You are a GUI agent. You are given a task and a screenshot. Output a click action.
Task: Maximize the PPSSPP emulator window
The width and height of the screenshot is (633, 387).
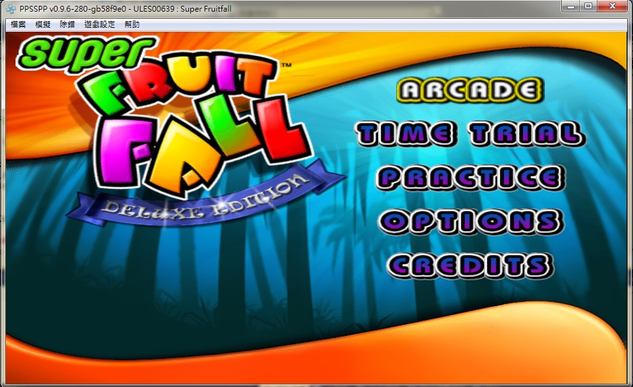click(x=588, y=6)
